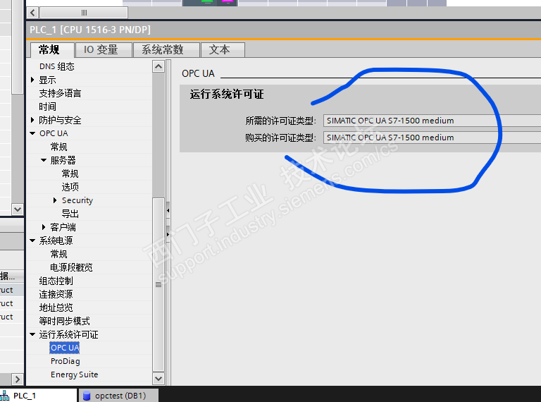This screenshot has width=541, height=402.
Task: Click the horizontal scrollbar thumb above PLC_1
Action: (x=84, y=13)
